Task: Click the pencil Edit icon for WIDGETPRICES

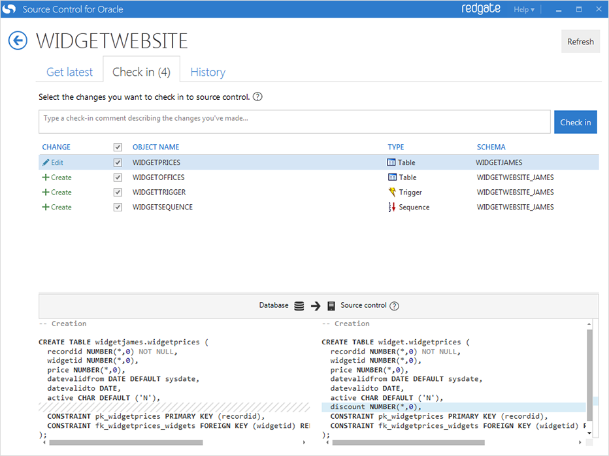Action: click(x=46, y=162)
